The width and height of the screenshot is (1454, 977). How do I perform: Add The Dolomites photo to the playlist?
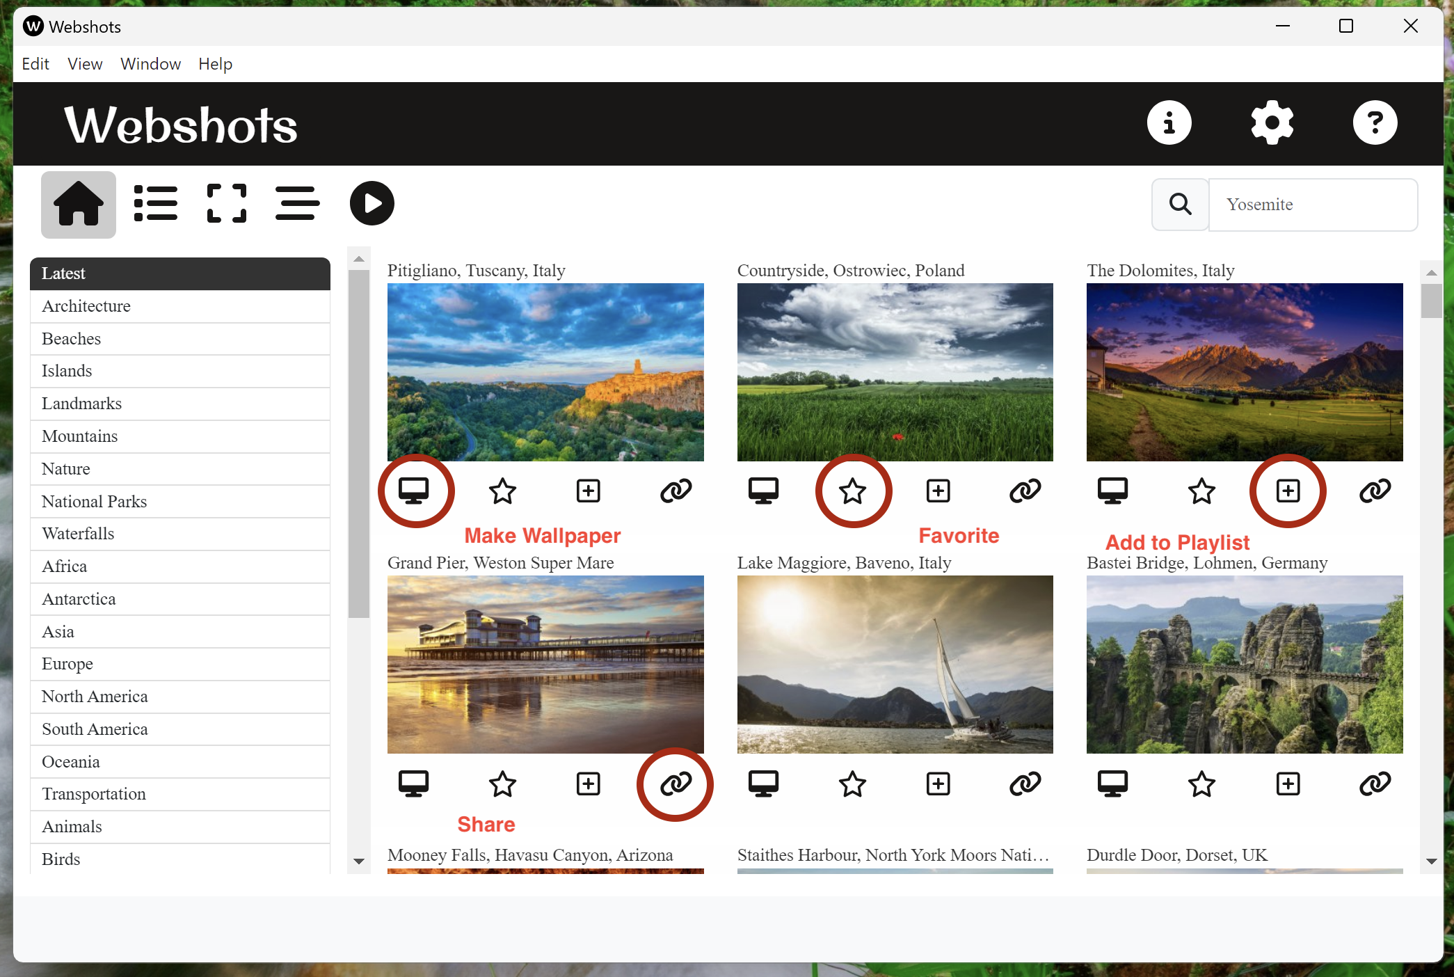pos(1288,491)
